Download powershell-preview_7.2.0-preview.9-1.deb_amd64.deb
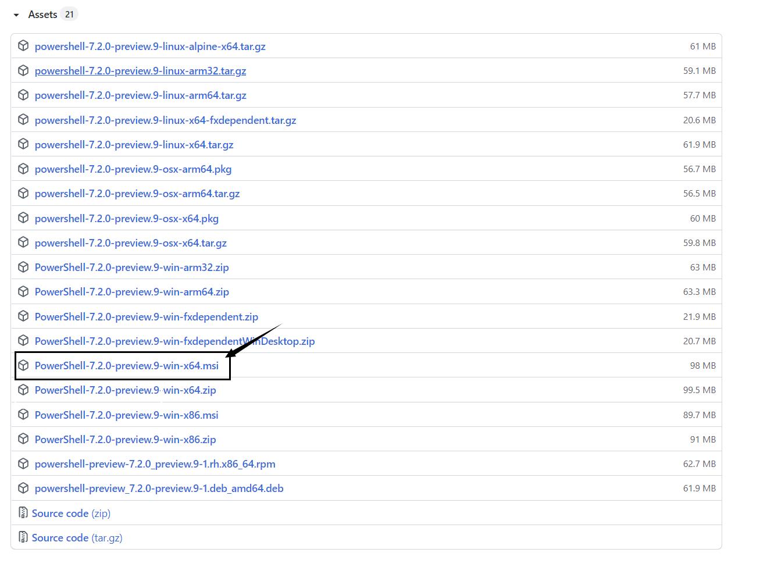Screen dimensions: 760x567 (159, 488)
